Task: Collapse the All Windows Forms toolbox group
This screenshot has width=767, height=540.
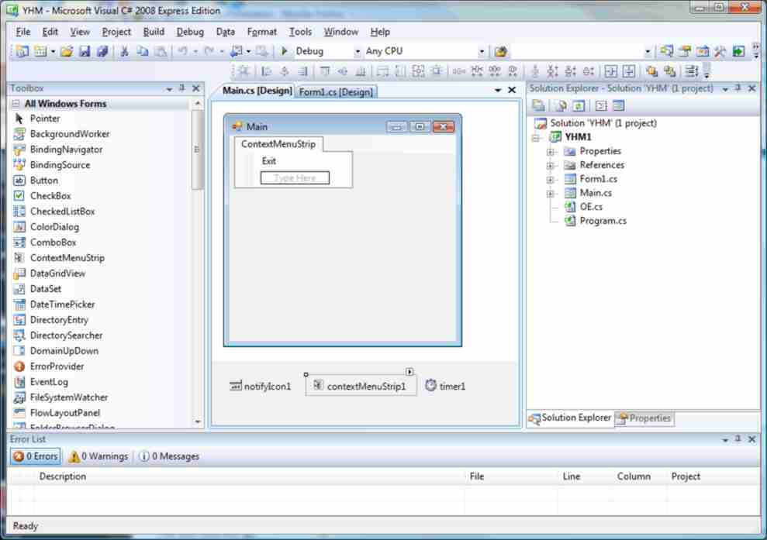Action: 16,104
